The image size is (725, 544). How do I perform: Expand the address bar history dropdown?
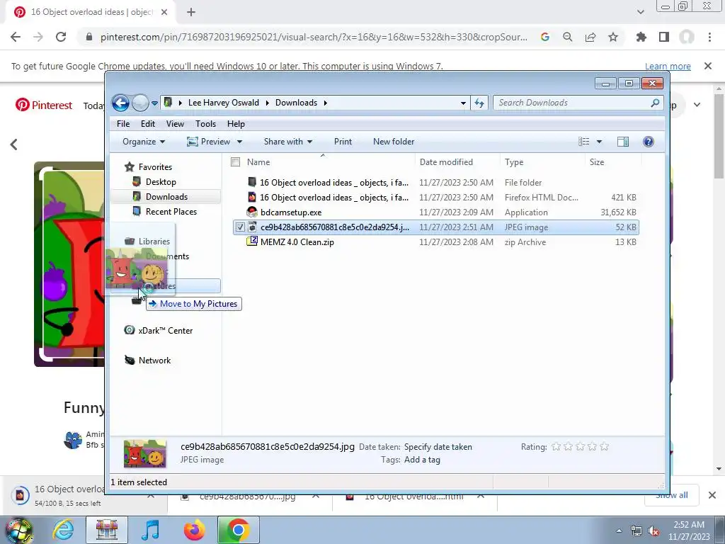tap(463, 103)
